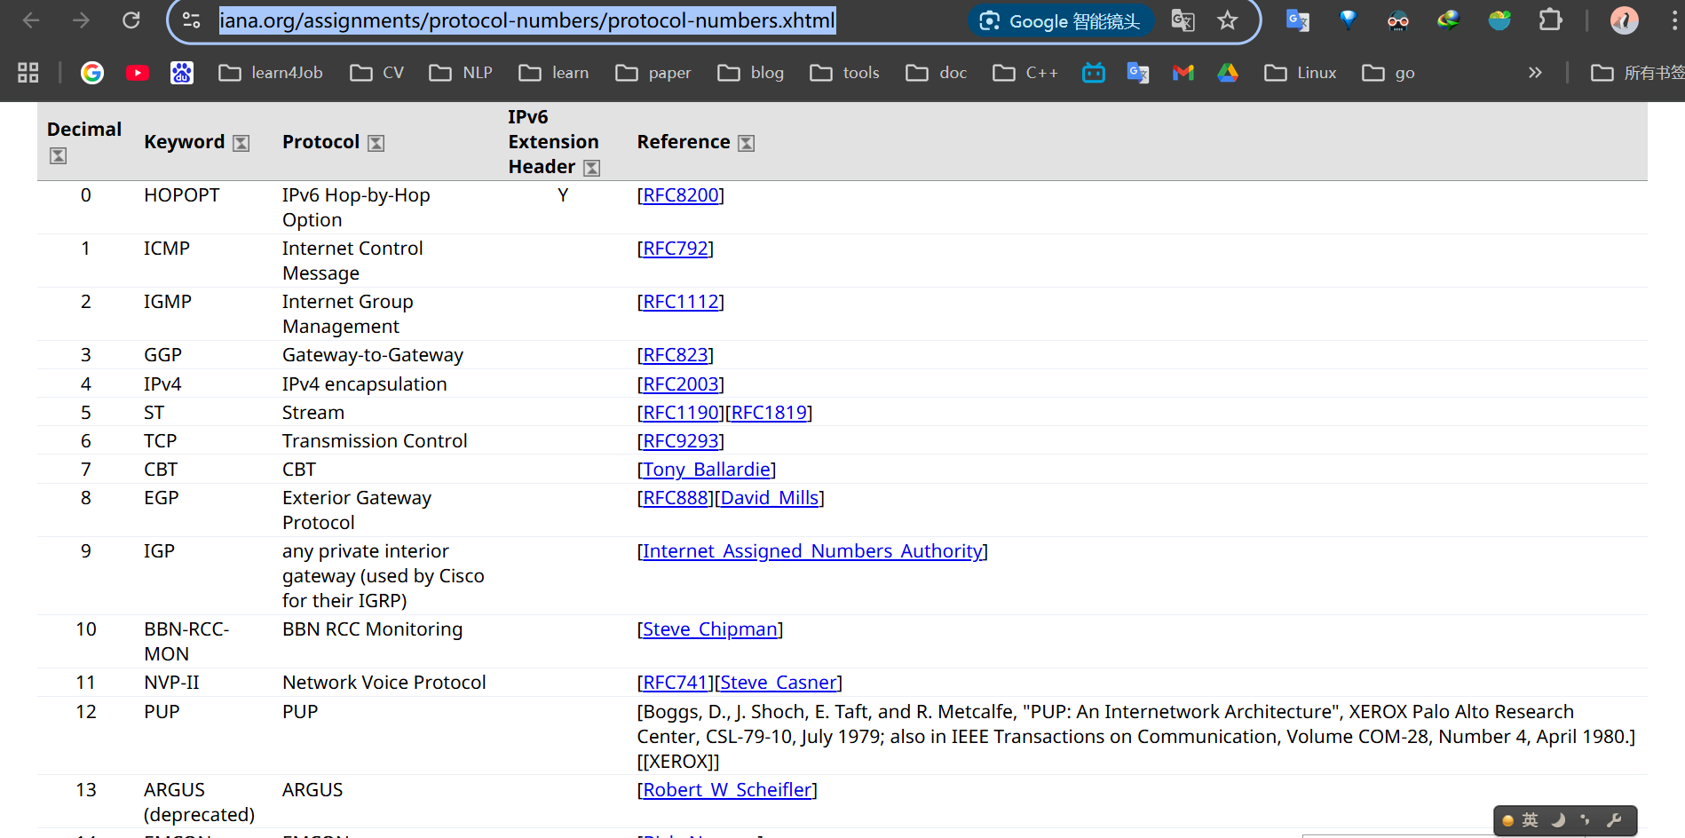Click the browser back arrow
1685x838 pixels.
point(31,20)
